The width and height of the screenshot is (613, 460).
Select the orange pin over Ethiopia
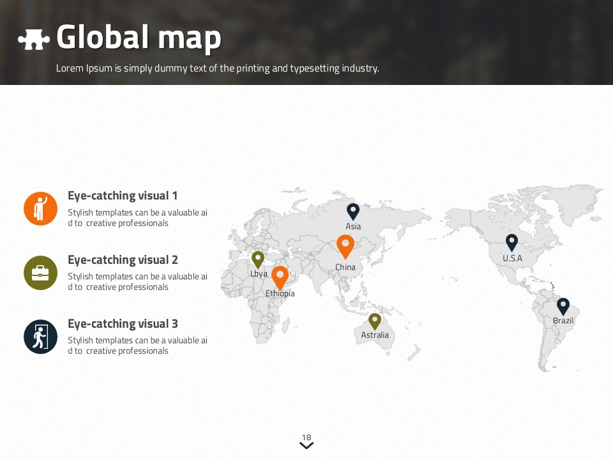click(280, 277)
